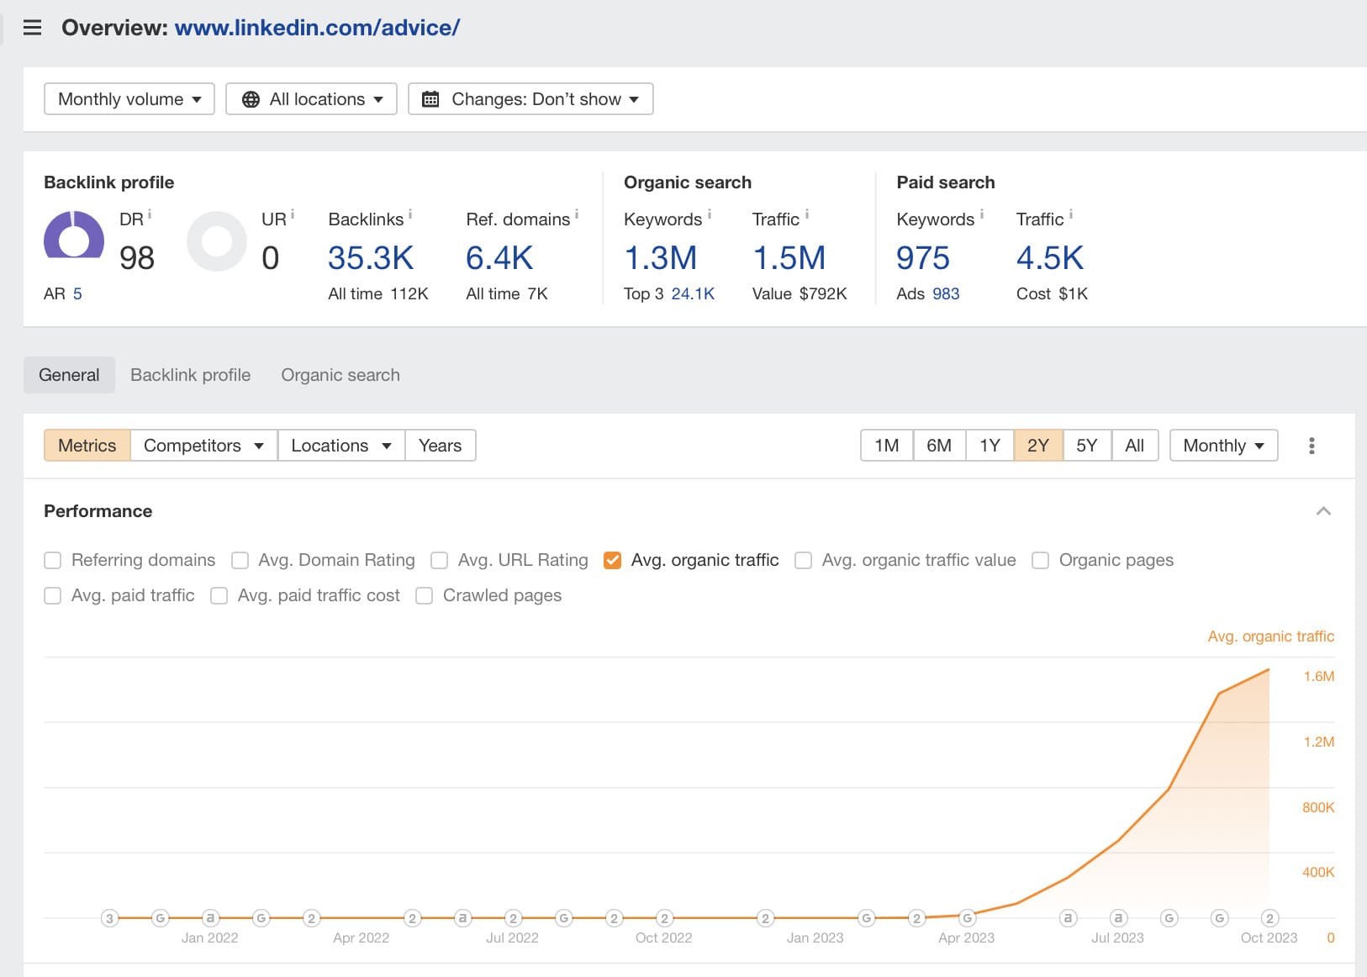This screenshot has width=1367, height=977.
Task: Click the Jan 2022 axis label
Action: pyautogui.click(x=210, y=937)
